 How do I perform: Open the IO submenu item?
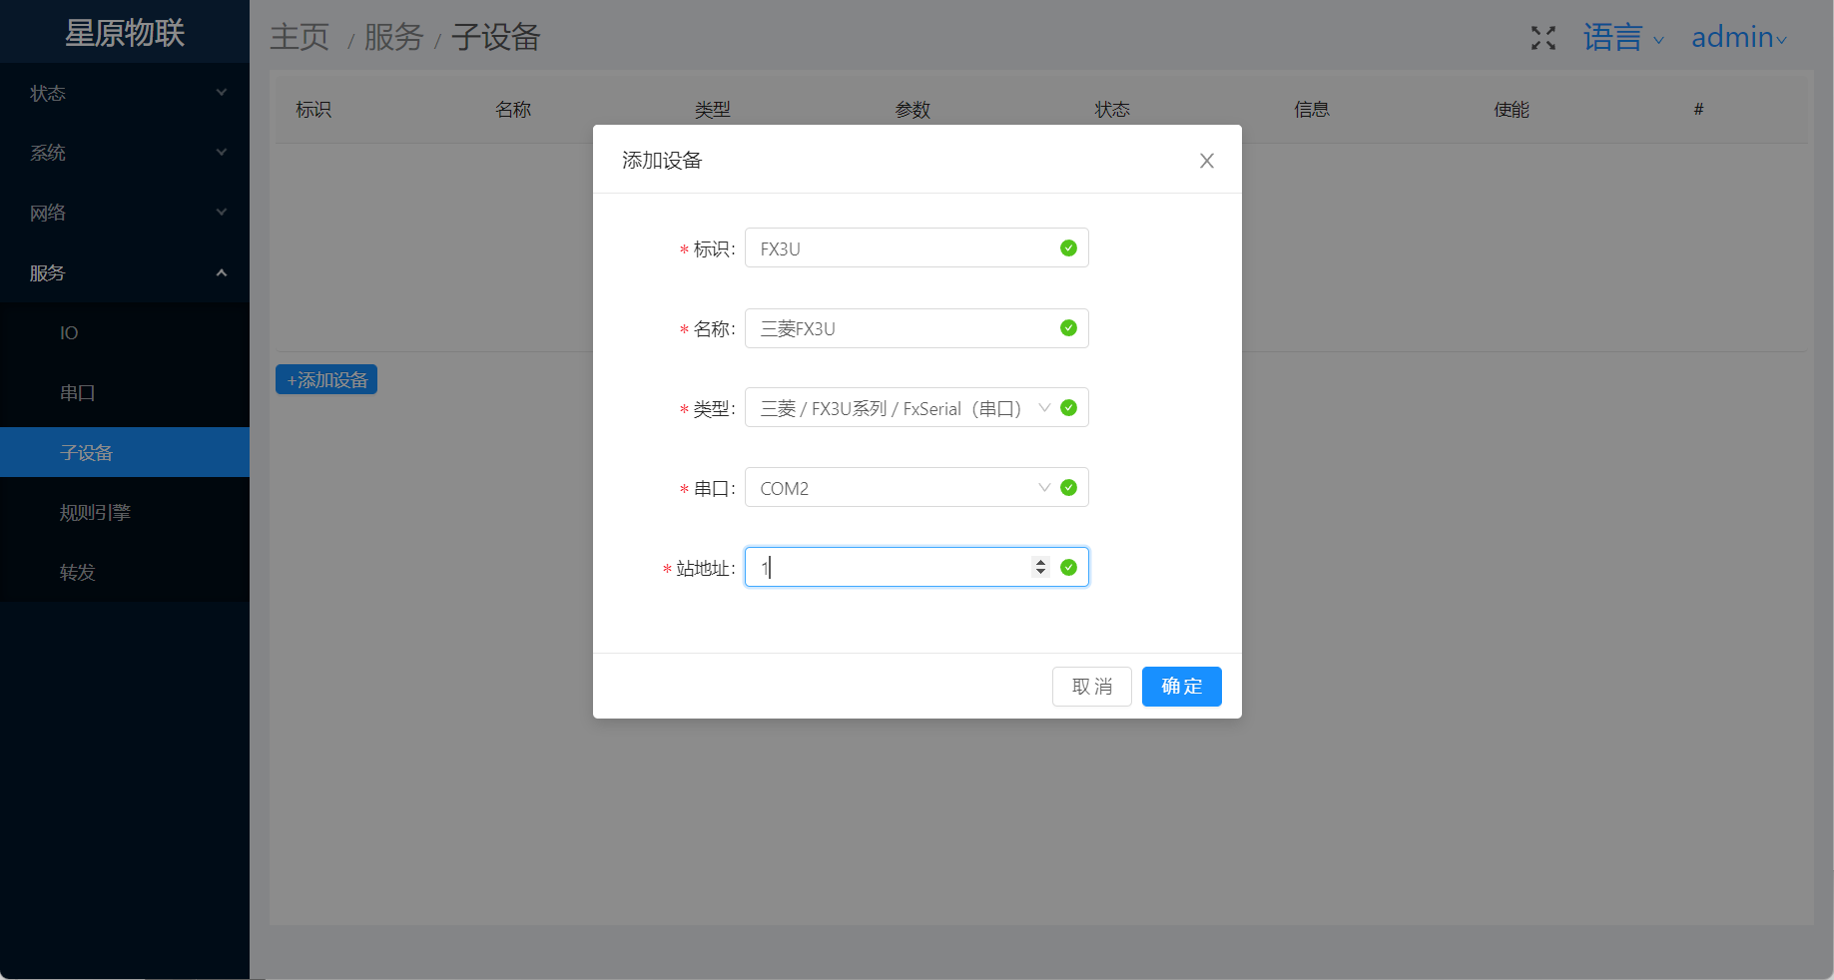125,332
